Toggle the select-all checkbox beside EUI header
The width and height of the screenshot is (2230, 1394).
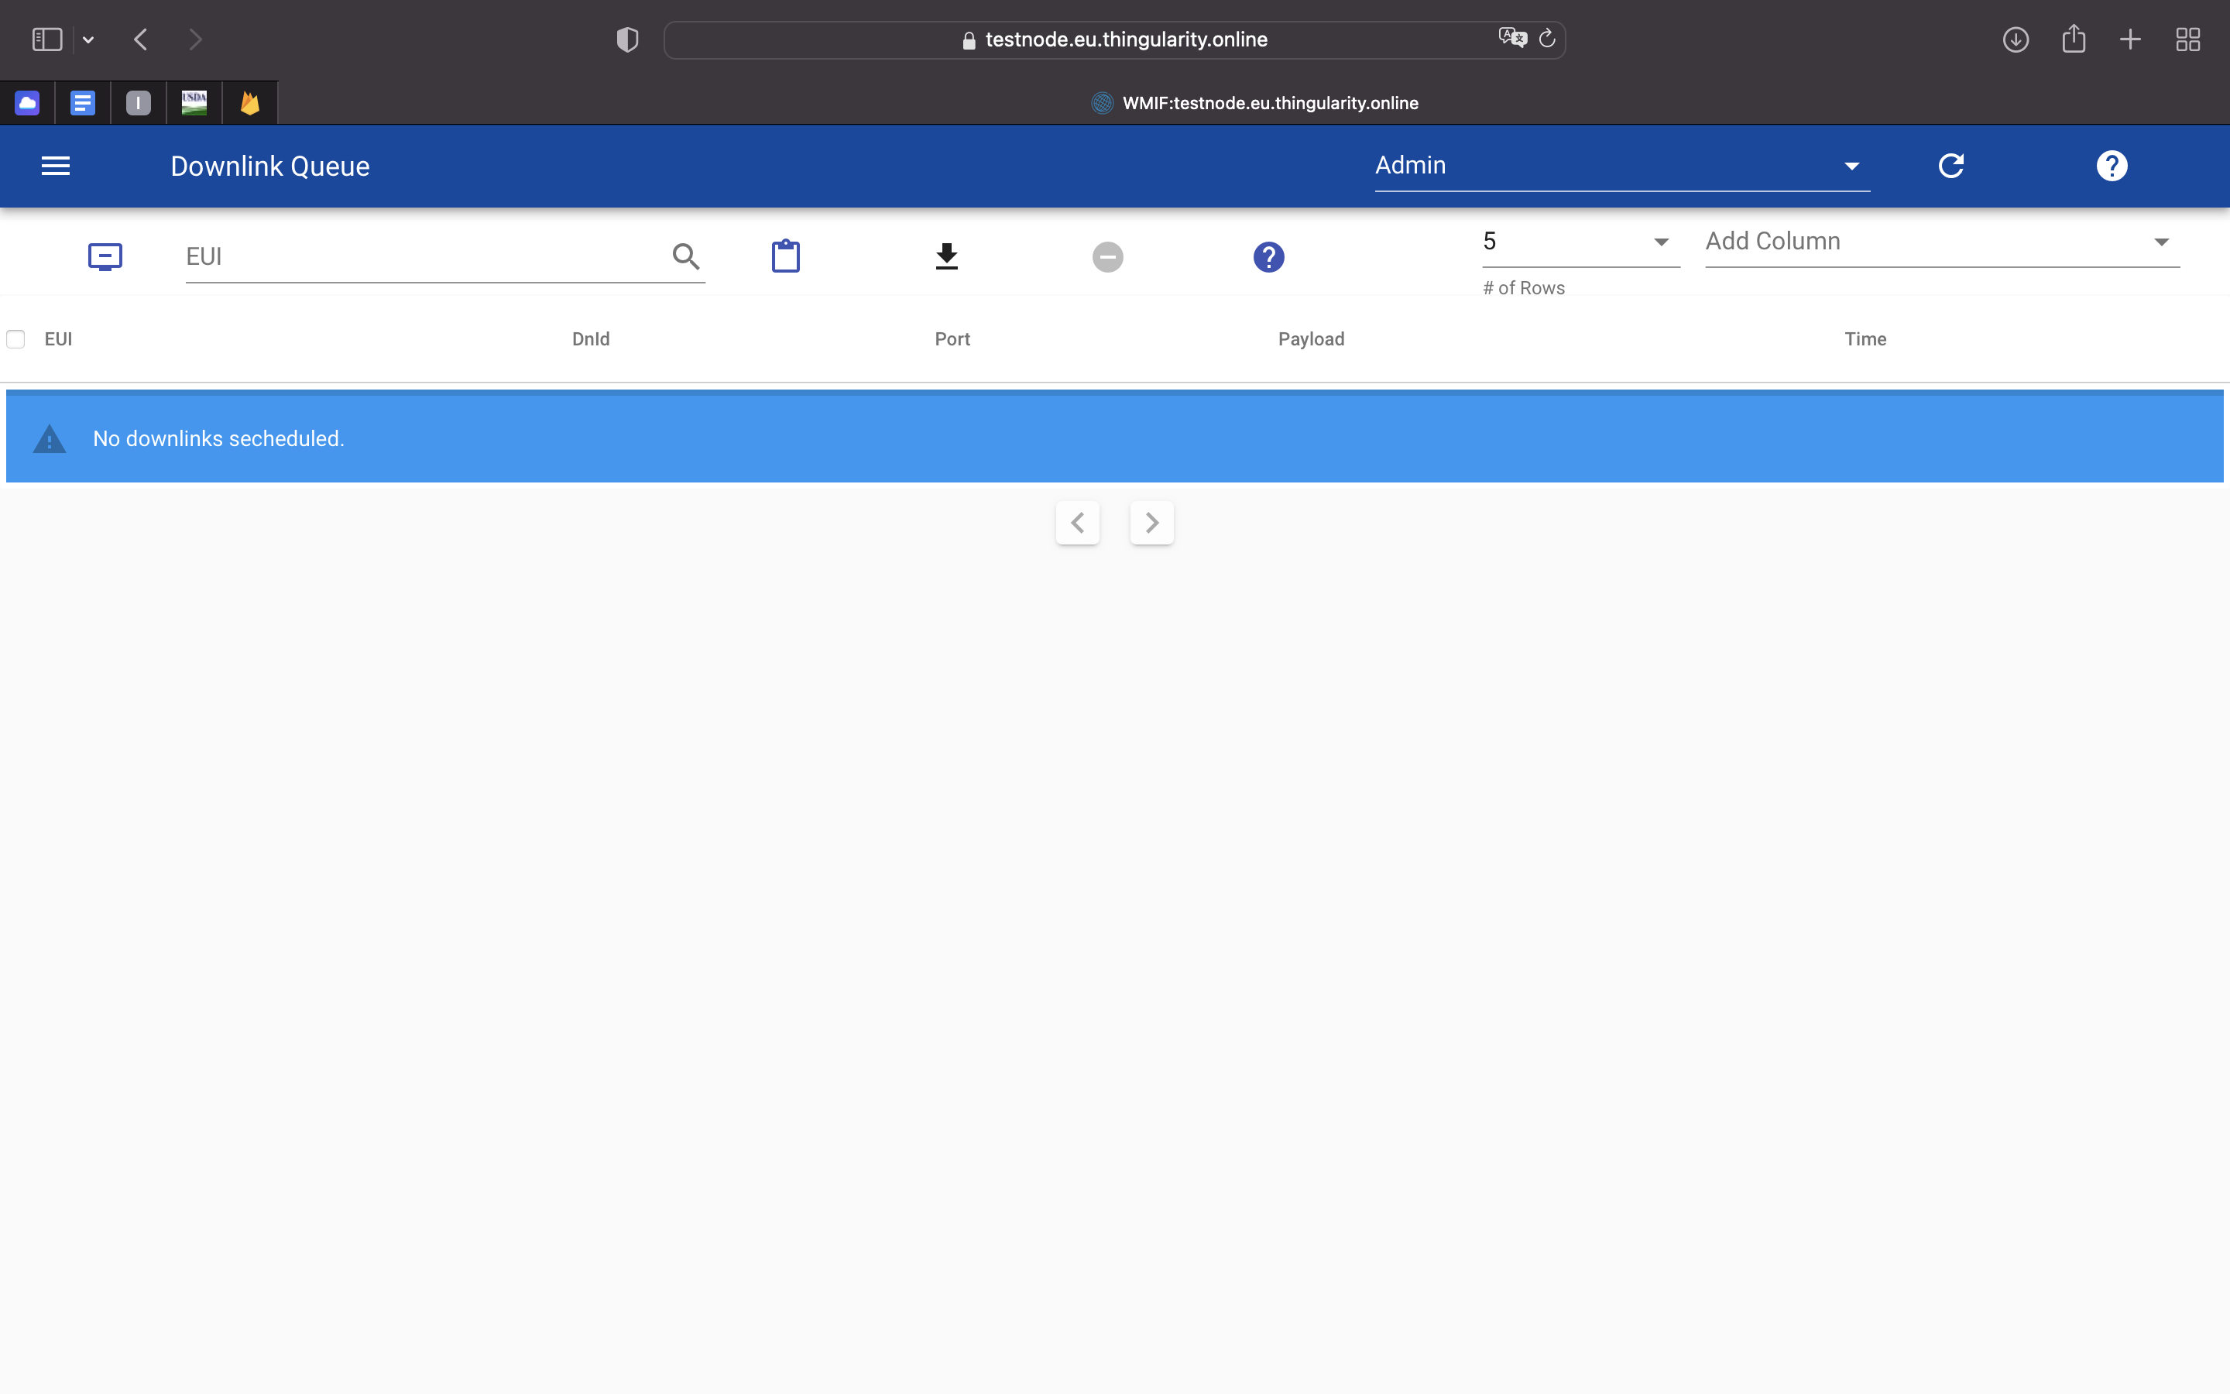[15, 339]
